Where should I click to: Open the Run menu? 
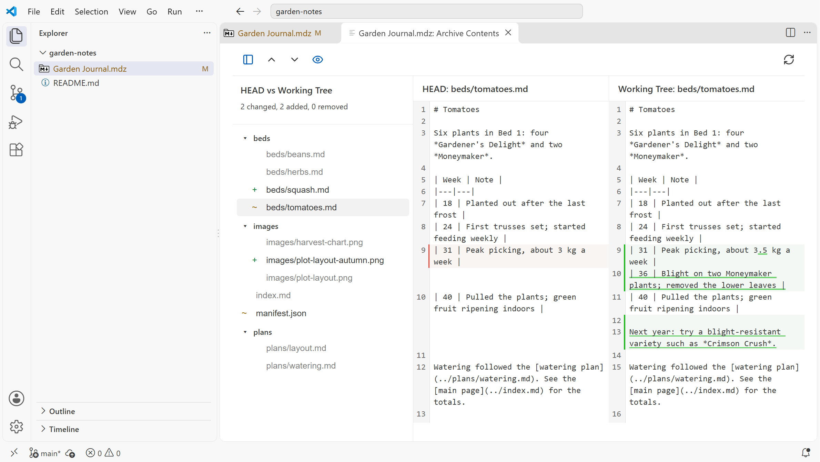(x=174, y=11)
